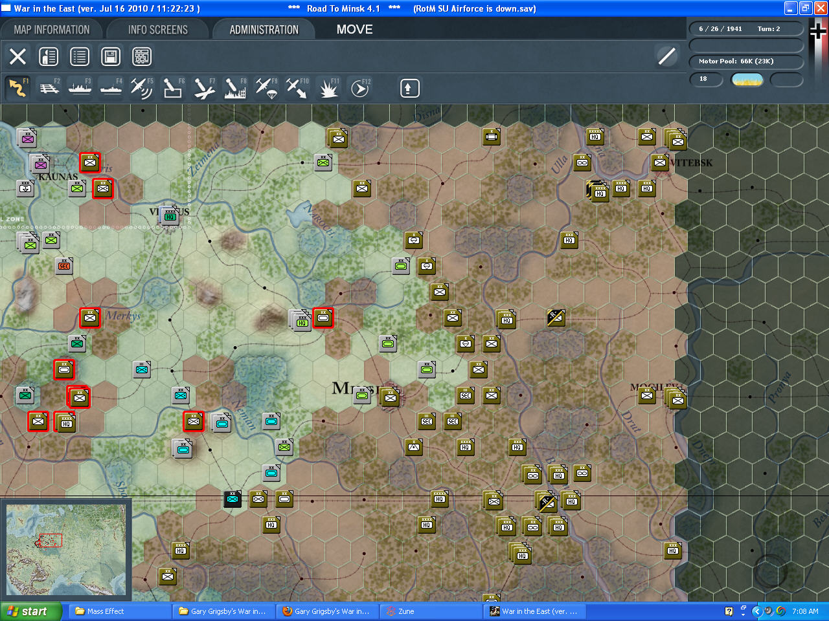The image size is (829, 621).
Task: Select the F8 bomb city mode icon
Action: coord(235,88)
